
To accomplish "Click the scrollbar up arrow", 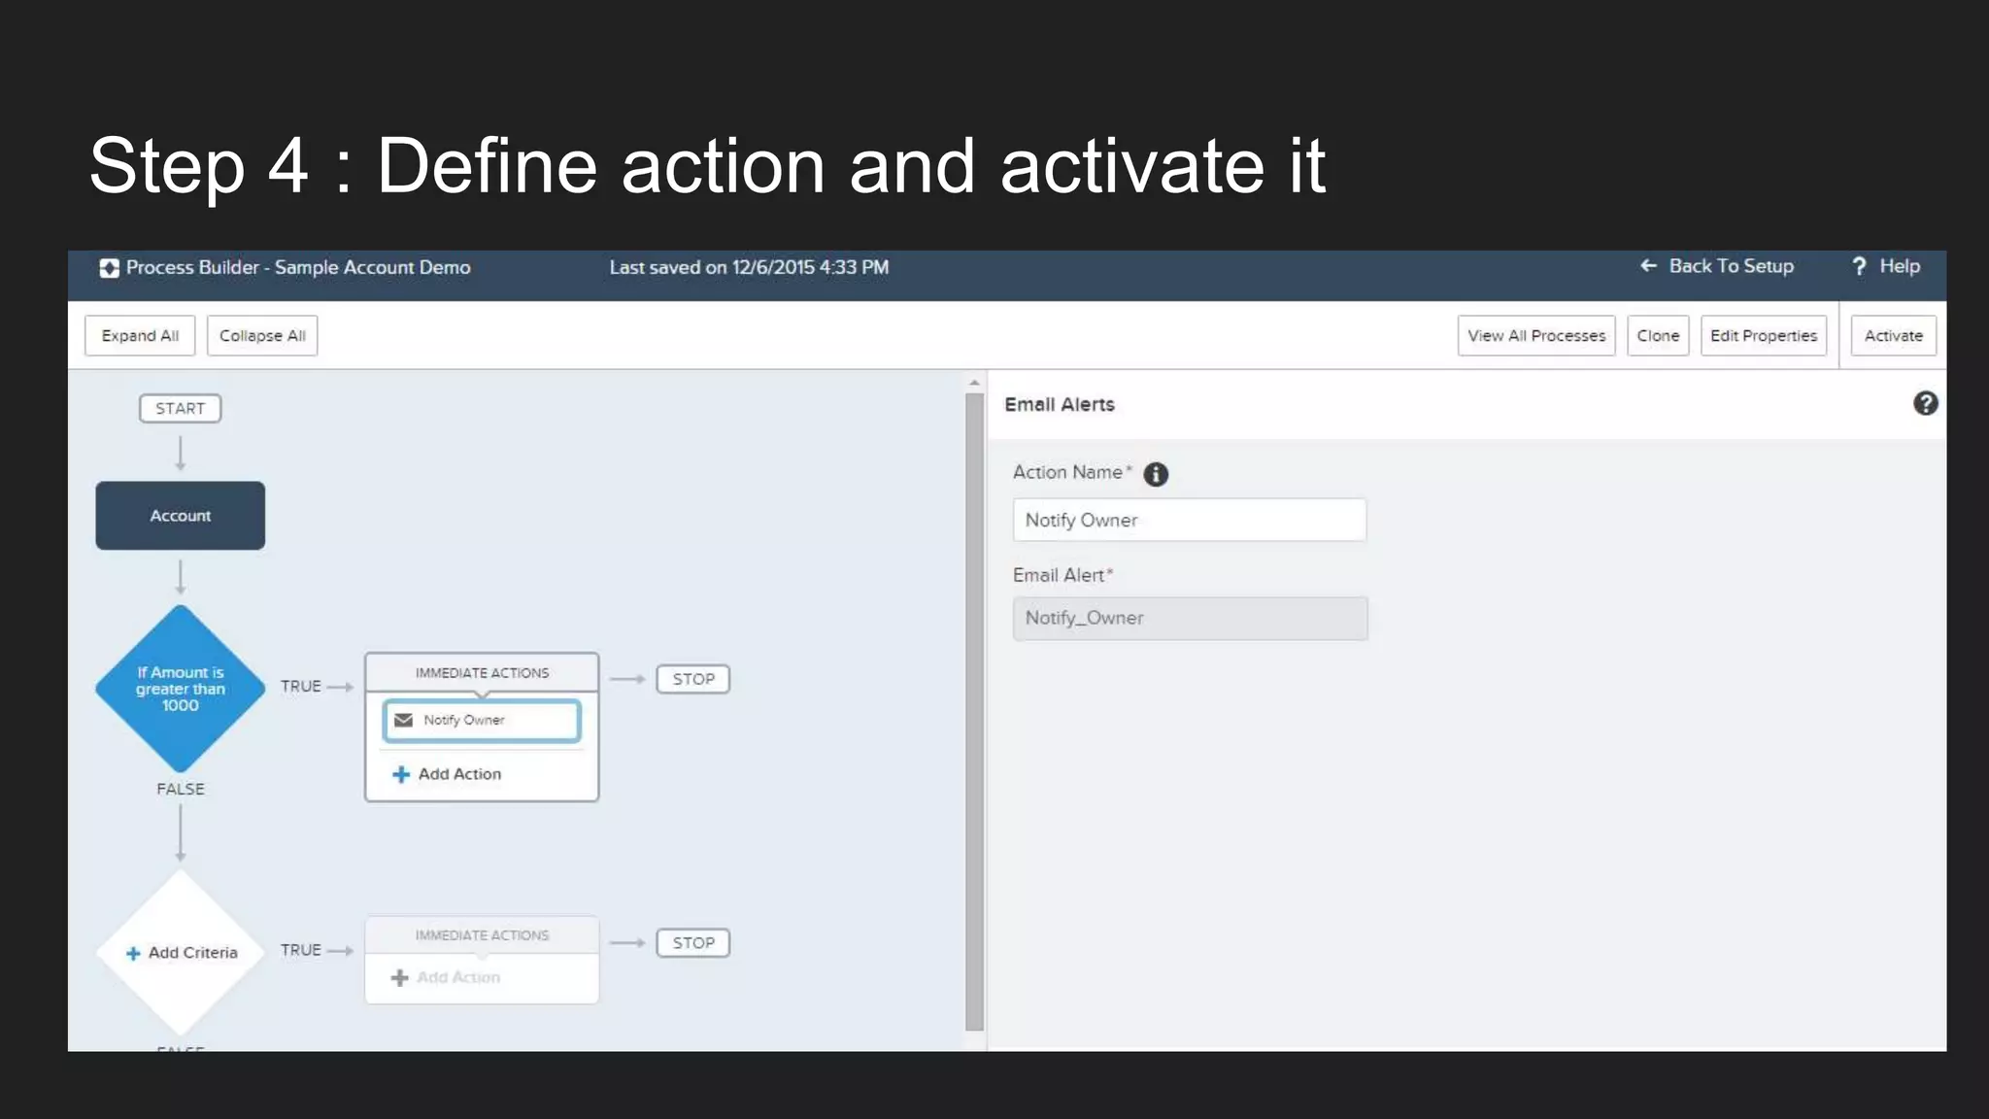I will [974, 383].
